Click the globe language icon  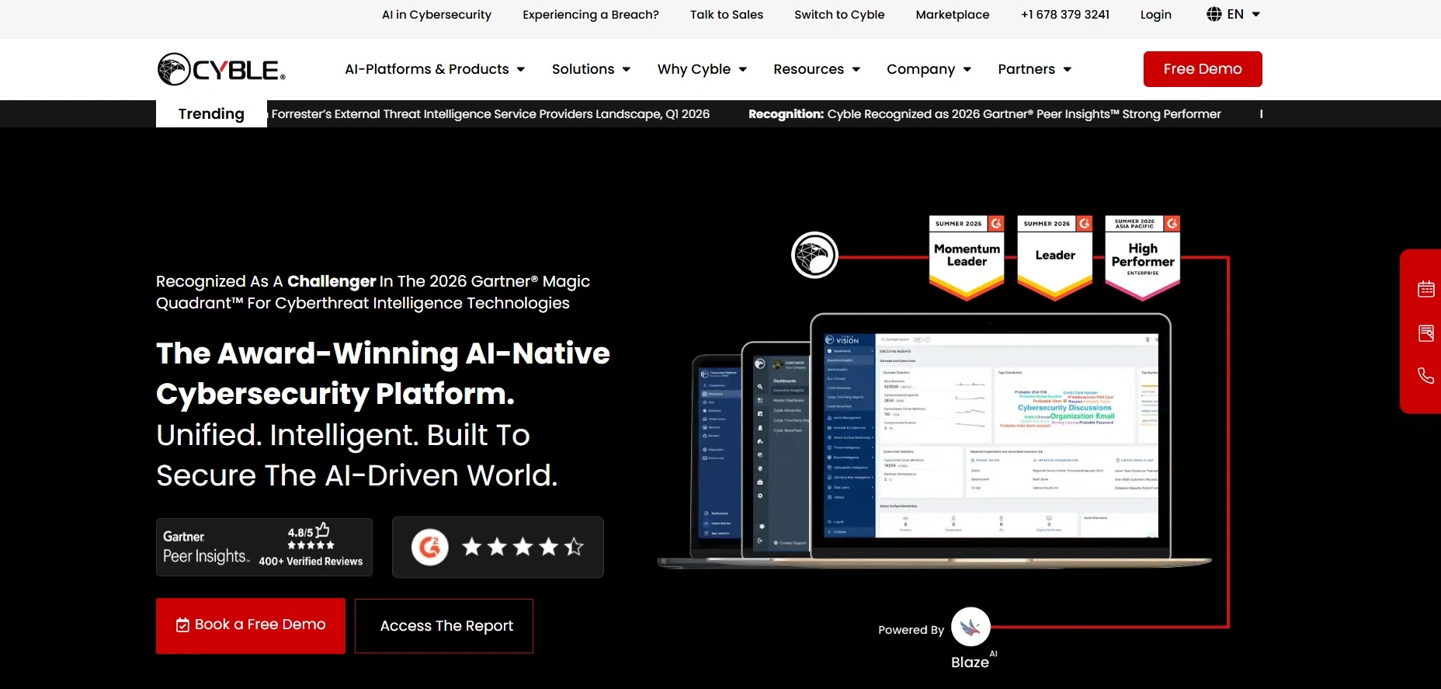(x=1214, y=14)
